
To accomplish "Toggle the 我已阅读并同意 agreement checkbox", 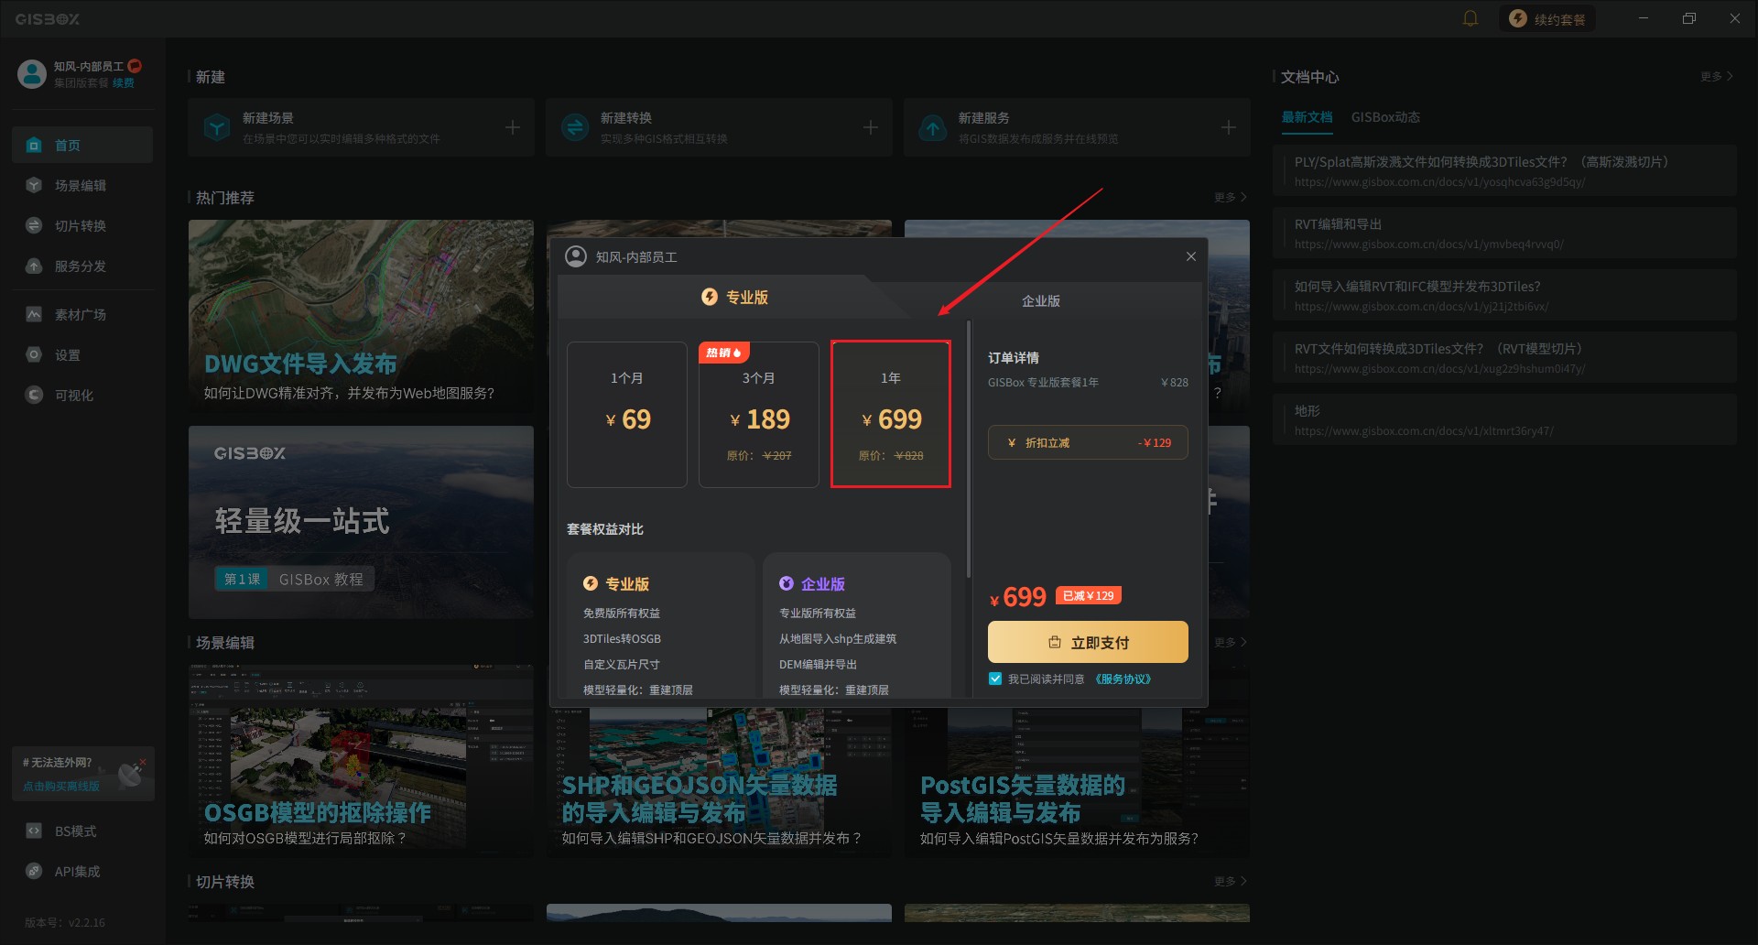I will [x=995, y=679].
